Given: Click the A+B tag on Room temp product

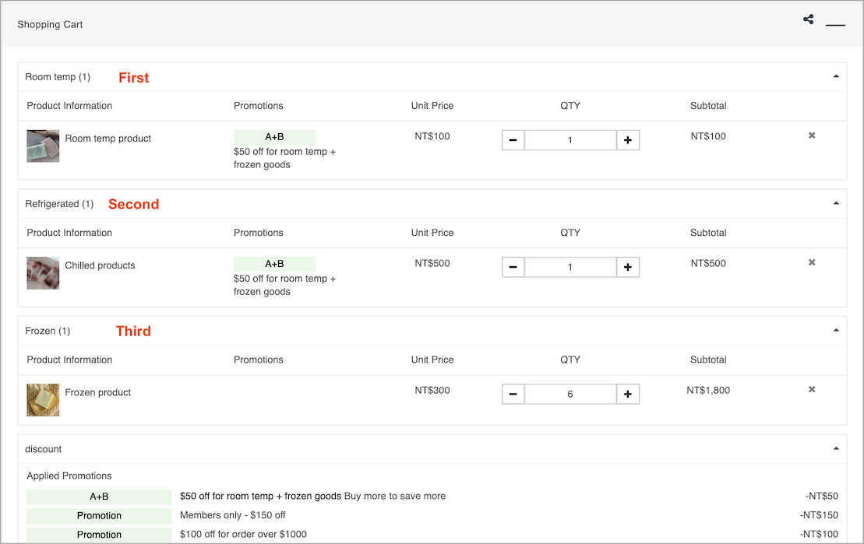Looking at the screenshot, I should [x=274, y=137].
